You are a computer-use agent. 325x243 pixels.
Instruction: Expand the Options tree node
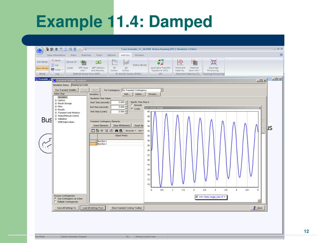pyautogui.click(x=56, y=100)
